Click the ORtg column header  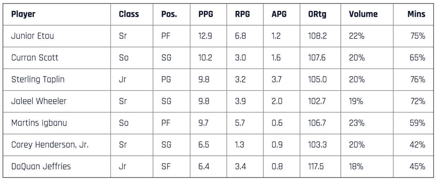click(x=316, y=14)
